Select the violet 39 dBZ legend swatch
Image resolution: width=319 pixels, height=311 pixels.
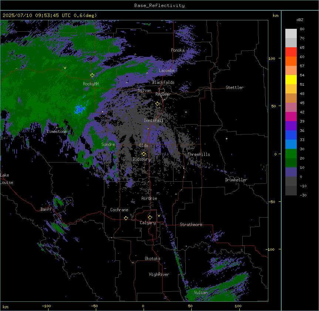(291, 126)
